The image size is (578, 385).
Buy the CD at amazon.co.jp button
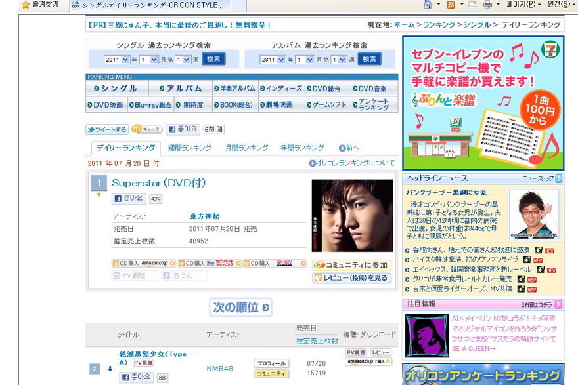coord(143,264)
